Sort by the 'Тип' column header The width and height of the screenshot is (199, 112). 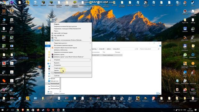coord(104,52)
